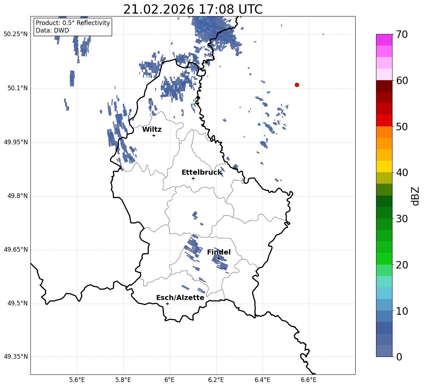This screenshot has width=424, height=387.
Task: Click the 6.6°E longitude label
Action: 309,380
